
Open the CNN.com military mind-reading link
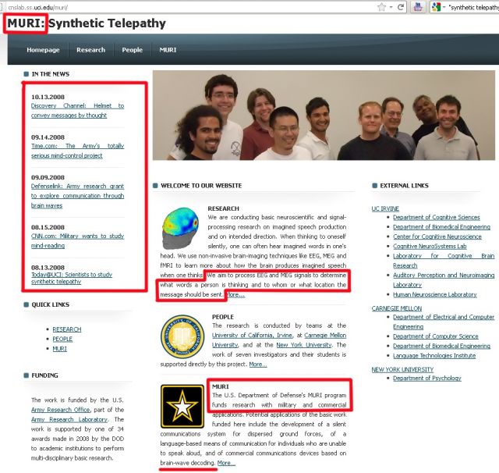78,241
